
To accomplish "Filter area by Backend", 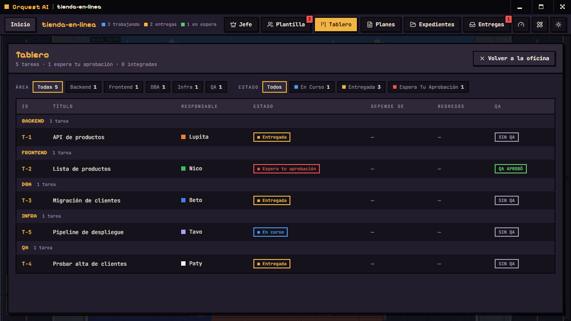I will click(83, 87).
